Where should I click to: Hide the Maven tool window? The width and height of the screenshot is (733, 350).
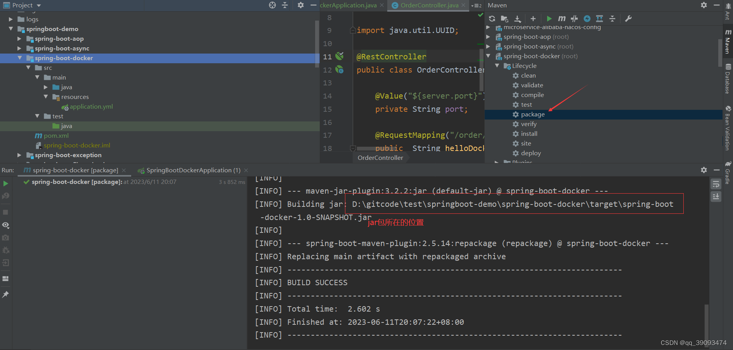point(717,5)
